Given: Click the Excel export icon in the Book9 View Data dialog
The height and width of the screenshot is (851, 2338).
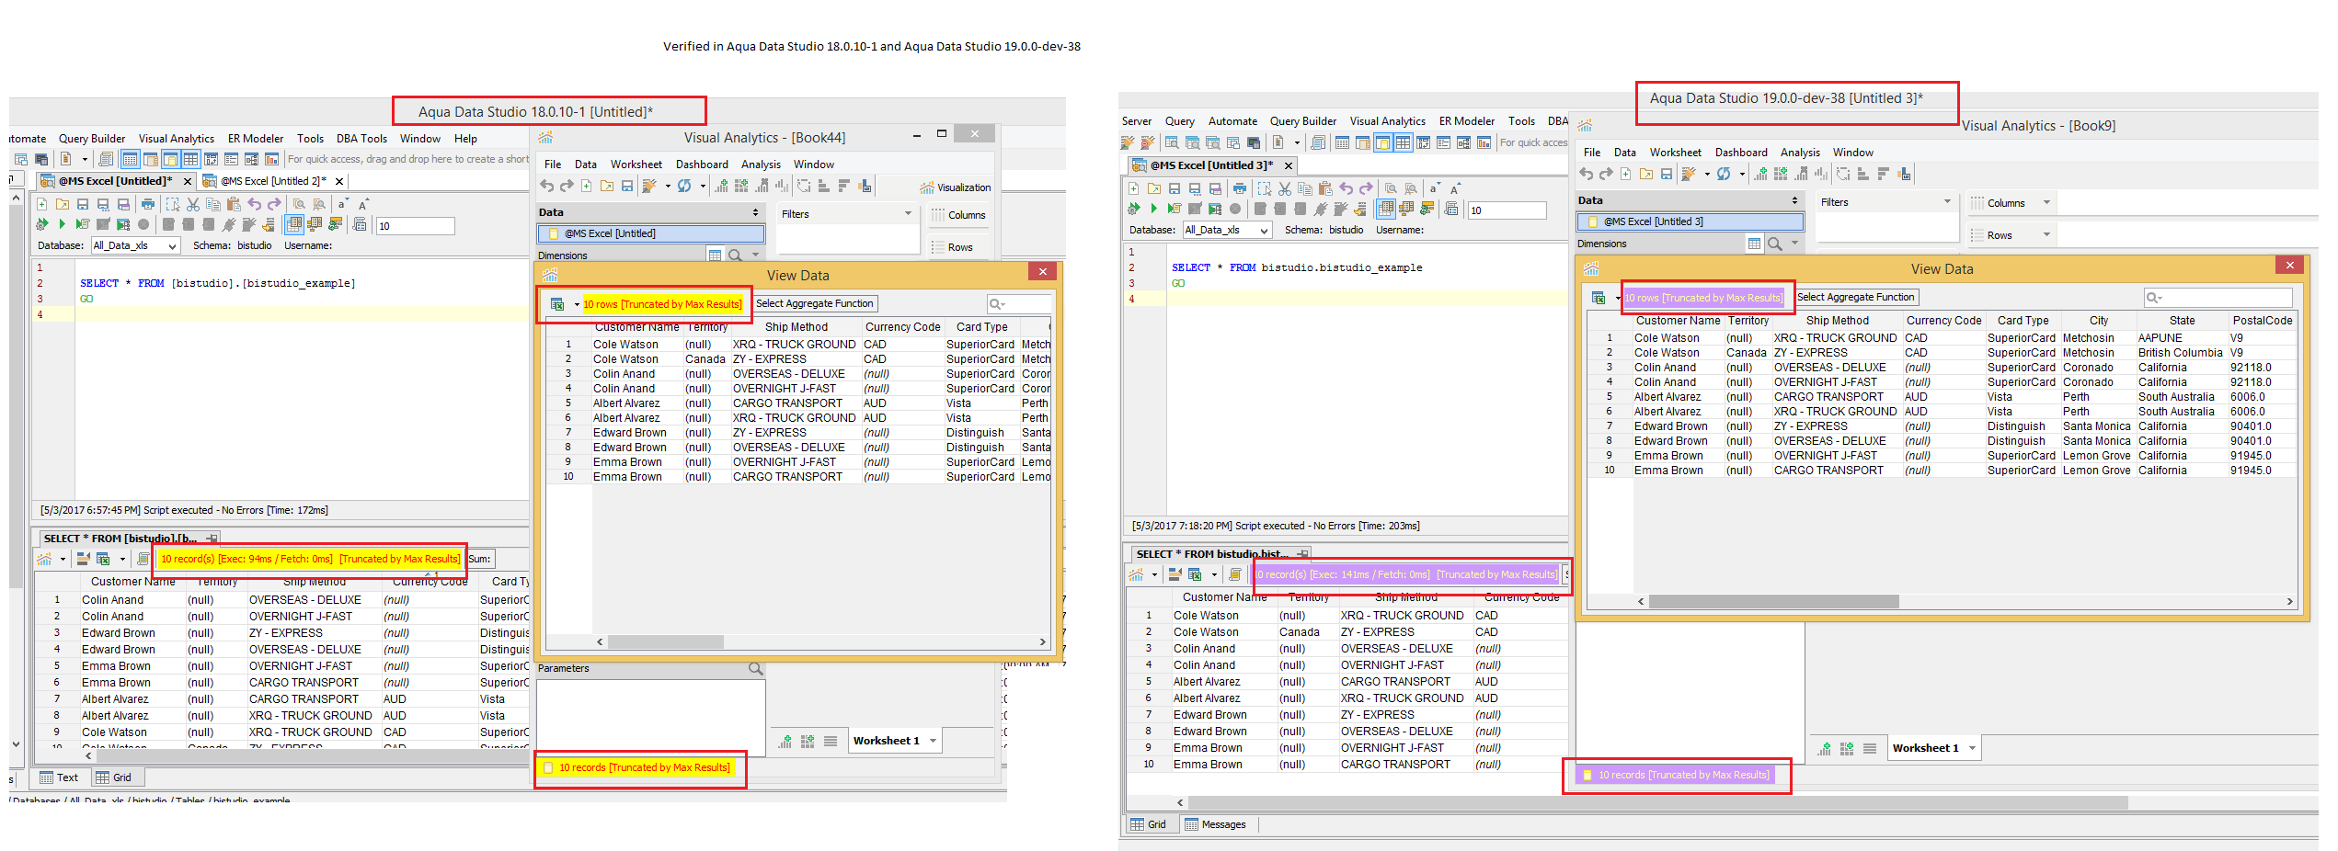Looking at the screenshot, I should [1599, 298].
